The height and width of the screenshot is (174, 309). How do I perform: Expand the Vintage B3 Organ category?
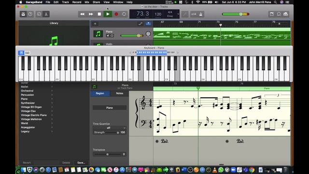coord(52,107)
